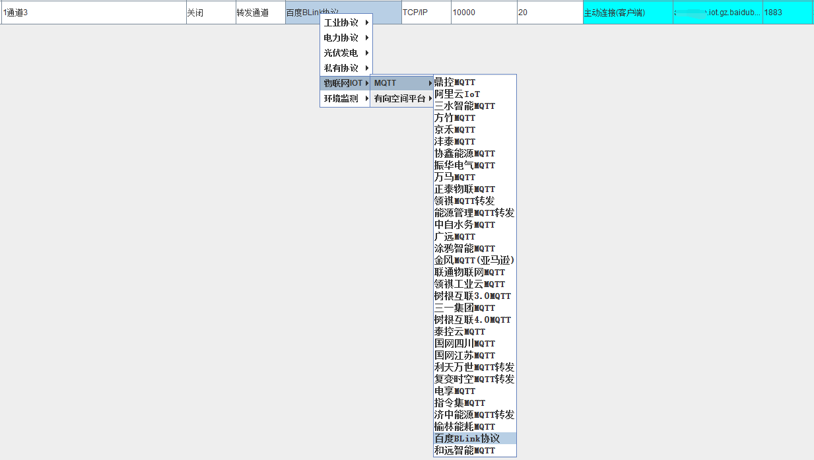
Task: Click the 转发通道 cell
Action: click(x=260, y=13)
